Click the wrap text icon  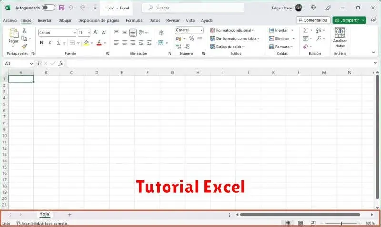(161, 32)
